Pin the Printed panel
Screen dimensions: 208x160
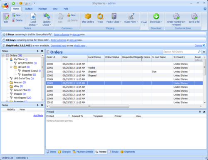click(x=200, y=112)
